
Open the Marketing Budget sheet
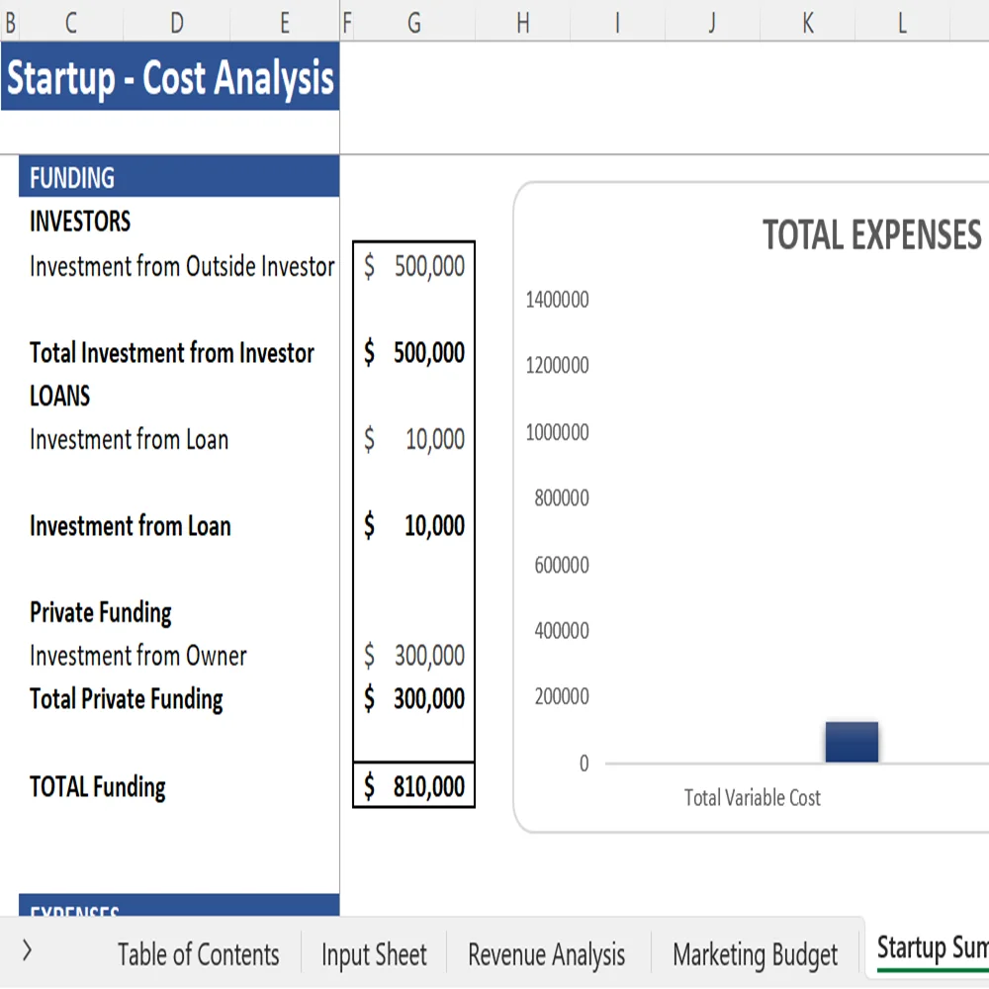click(755, 954)
